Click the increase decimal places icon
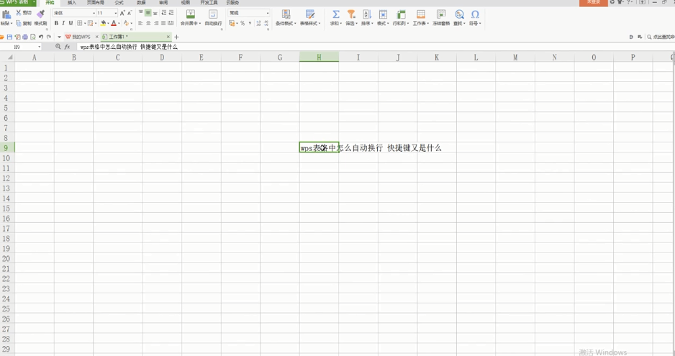The width and height of the screenshot is (675, 356). coord(258,23)
